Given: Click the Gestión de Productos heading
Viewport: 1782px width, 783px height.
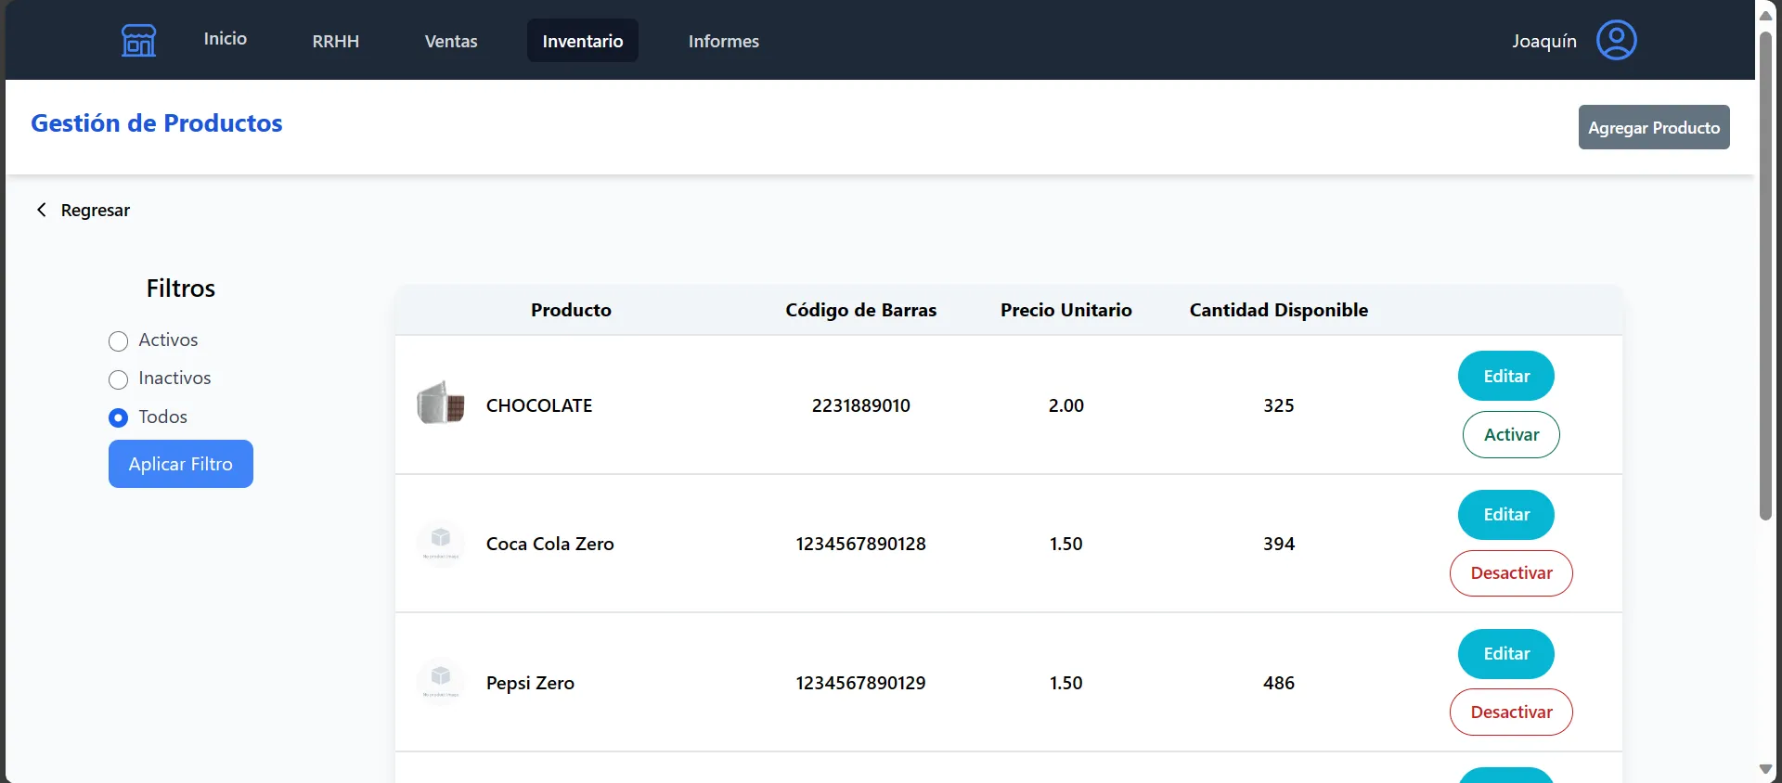Looking at the screenshot, I should (157, 122).
